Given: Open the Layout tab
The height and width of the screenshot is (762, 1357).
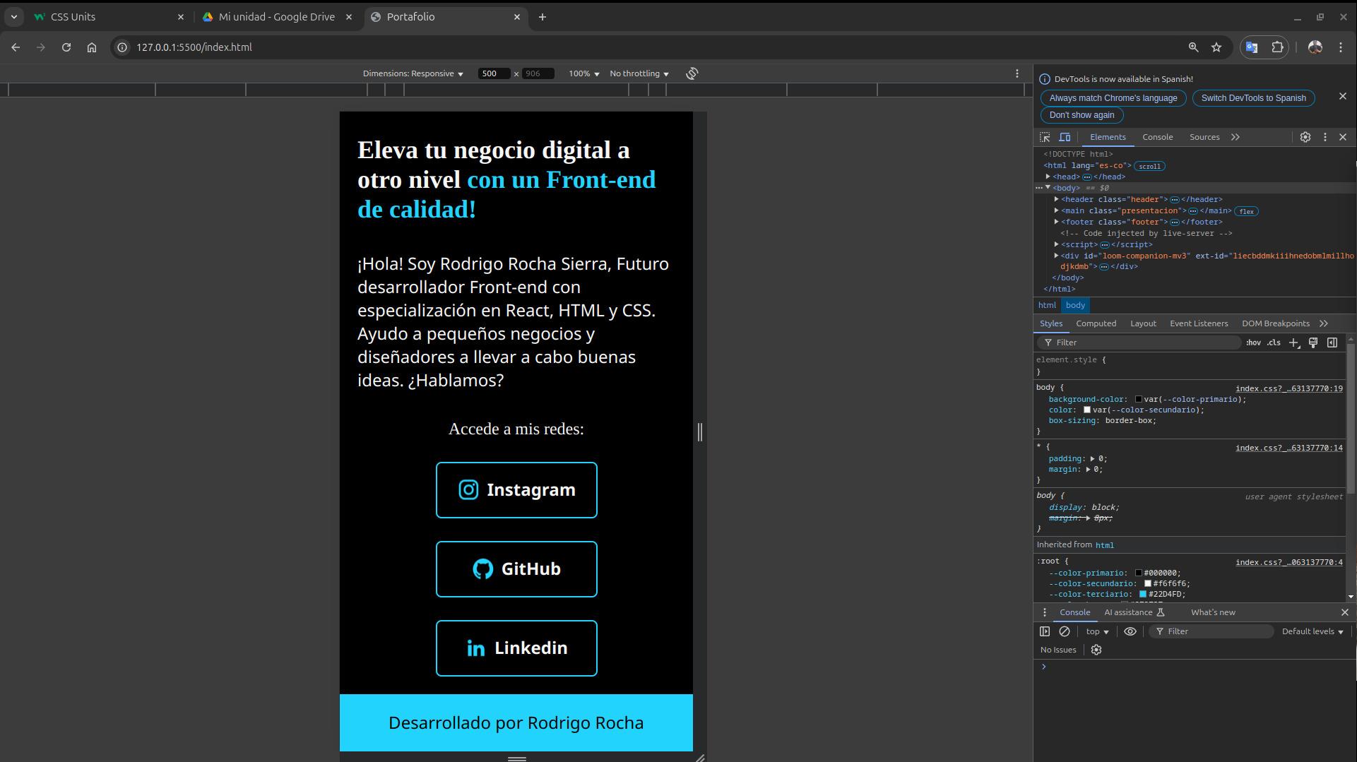Looking at the screenshot, I should [1143, 323].
